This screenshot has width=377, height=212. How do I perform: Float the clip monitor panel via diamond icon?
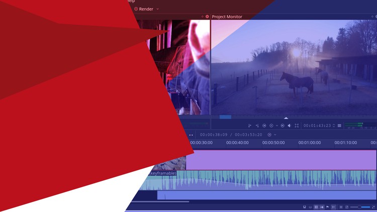point(203,17)
